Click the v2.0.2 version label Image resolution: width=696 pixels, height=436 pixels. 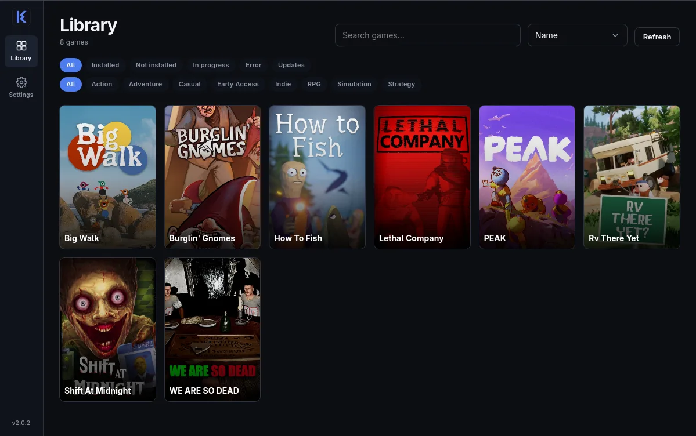pyautogui.click(x=21, y=423)
